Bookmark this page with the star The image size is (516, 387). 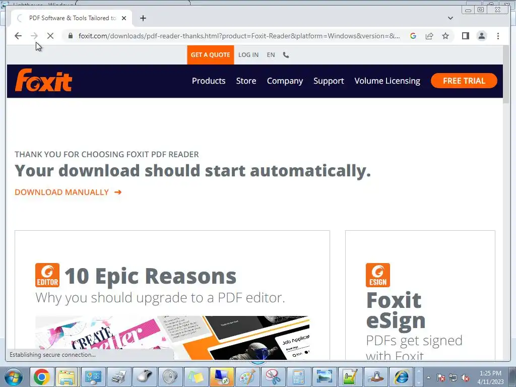pyautogui.click(x=445, y=36)
